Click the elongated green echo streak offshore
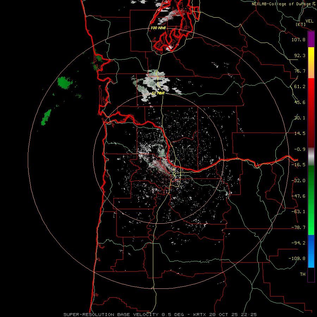Image resolution: width=317 pixels, height=317 pixels. tap(46, 117)
